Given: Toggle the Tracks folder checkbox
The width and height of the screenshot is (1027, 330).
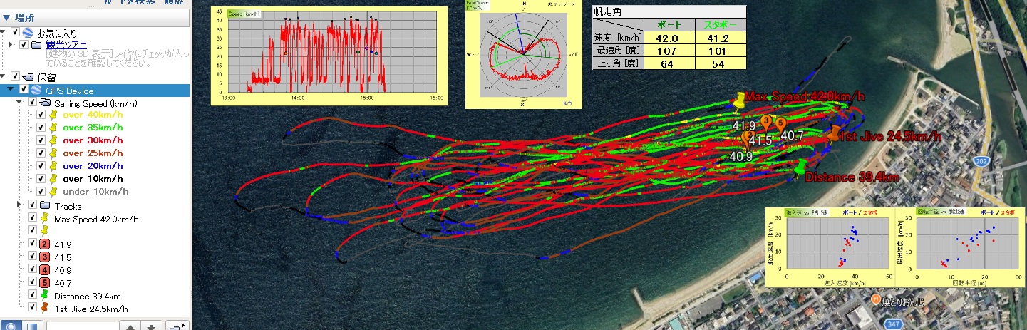Looking at the screenshot, I should (x=31, y=205).
